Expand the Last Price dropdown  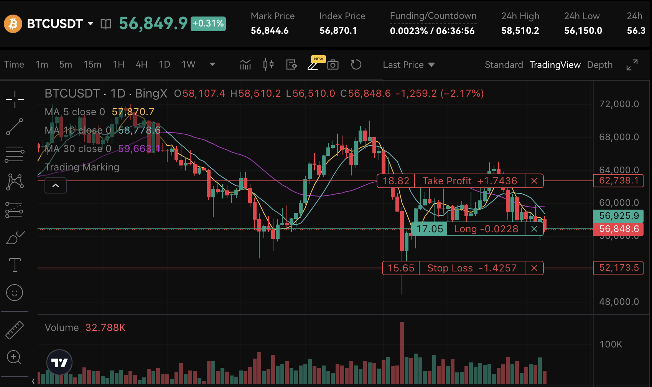[408, 65]
